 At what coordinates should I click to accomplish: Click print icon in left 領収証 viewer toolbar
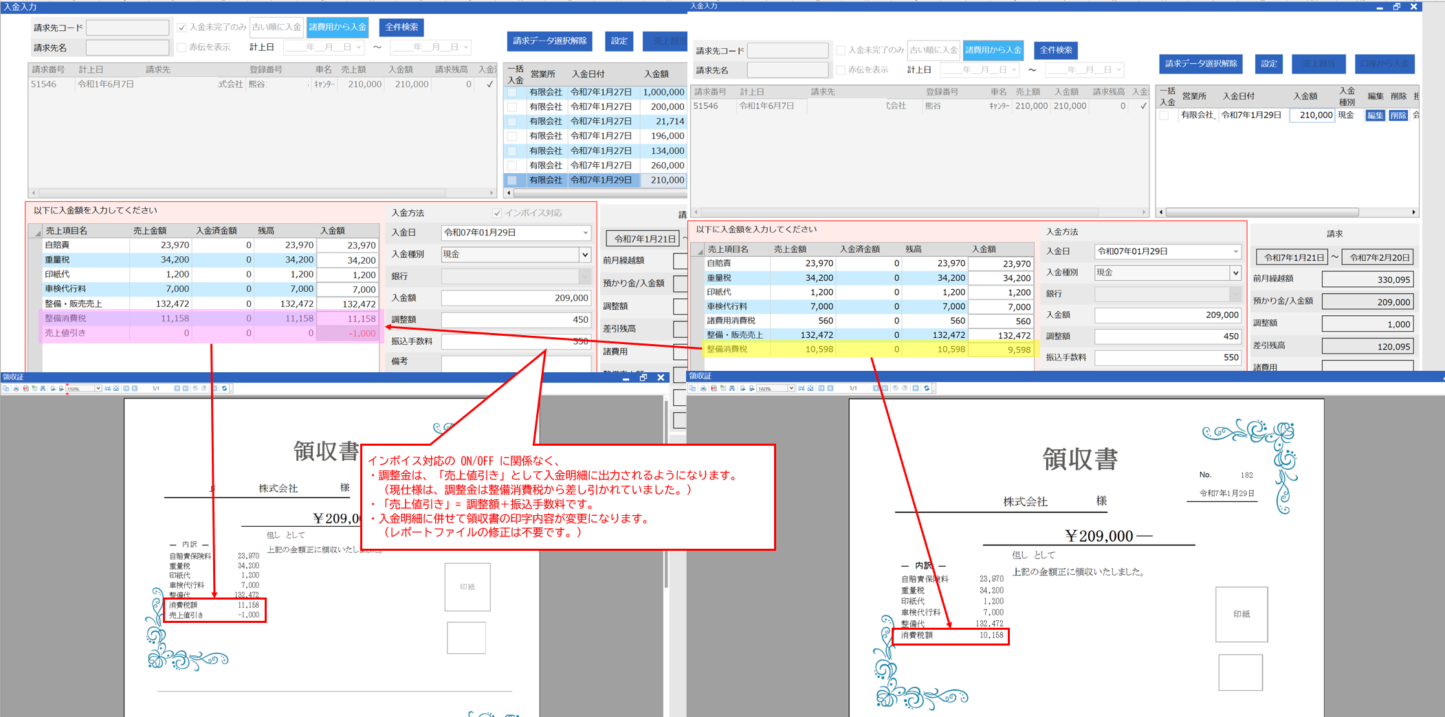[16, 389]
